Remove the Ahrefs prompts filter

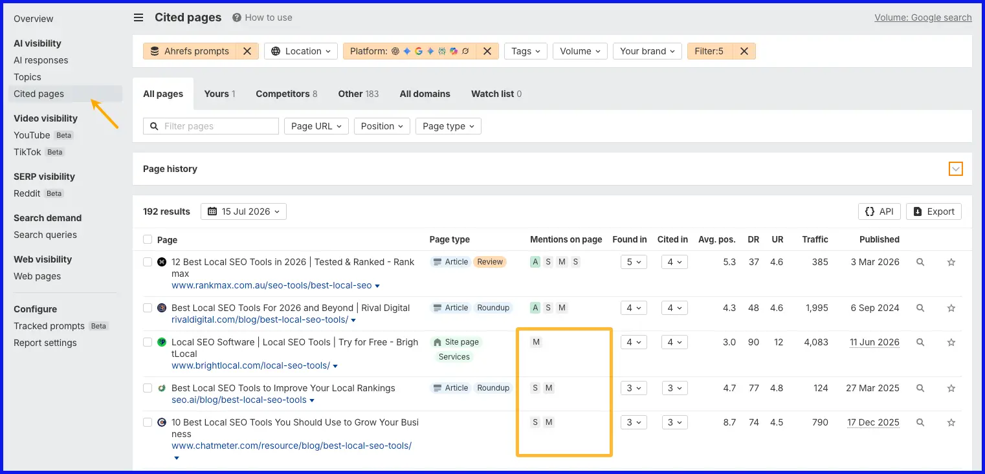247,51
